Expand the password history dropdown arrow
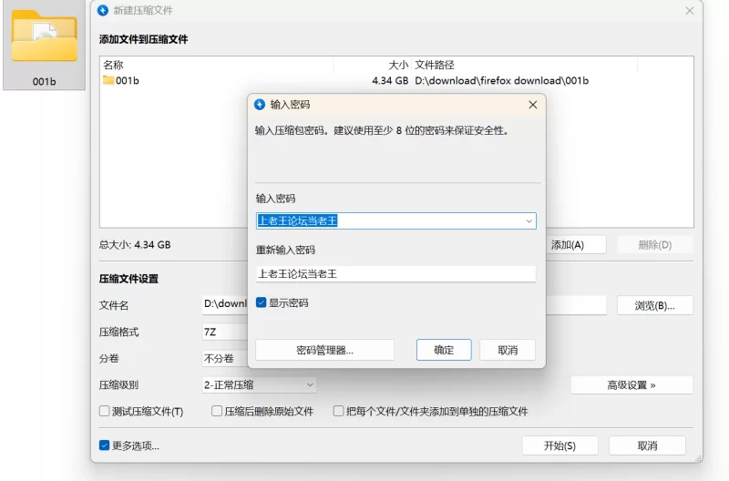729x481 pixels. (529, 220)
